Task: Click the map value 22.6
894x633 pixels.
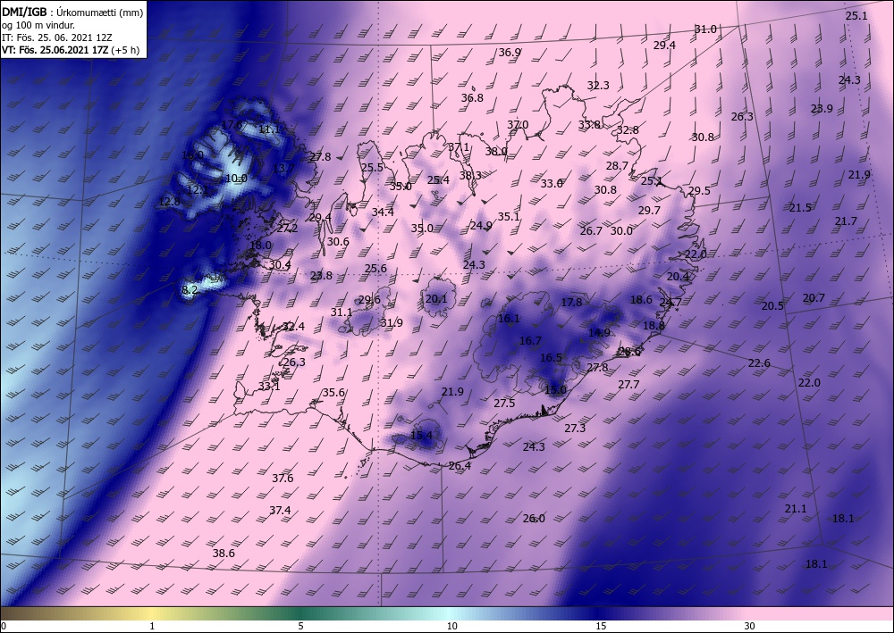Action: click(759, 363)
